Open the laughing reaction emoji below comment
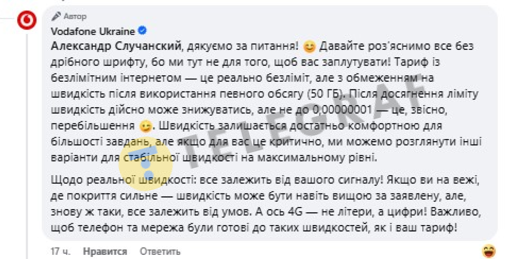The width and height of the screenshot is (518, 259). click(x=489, y=251)
